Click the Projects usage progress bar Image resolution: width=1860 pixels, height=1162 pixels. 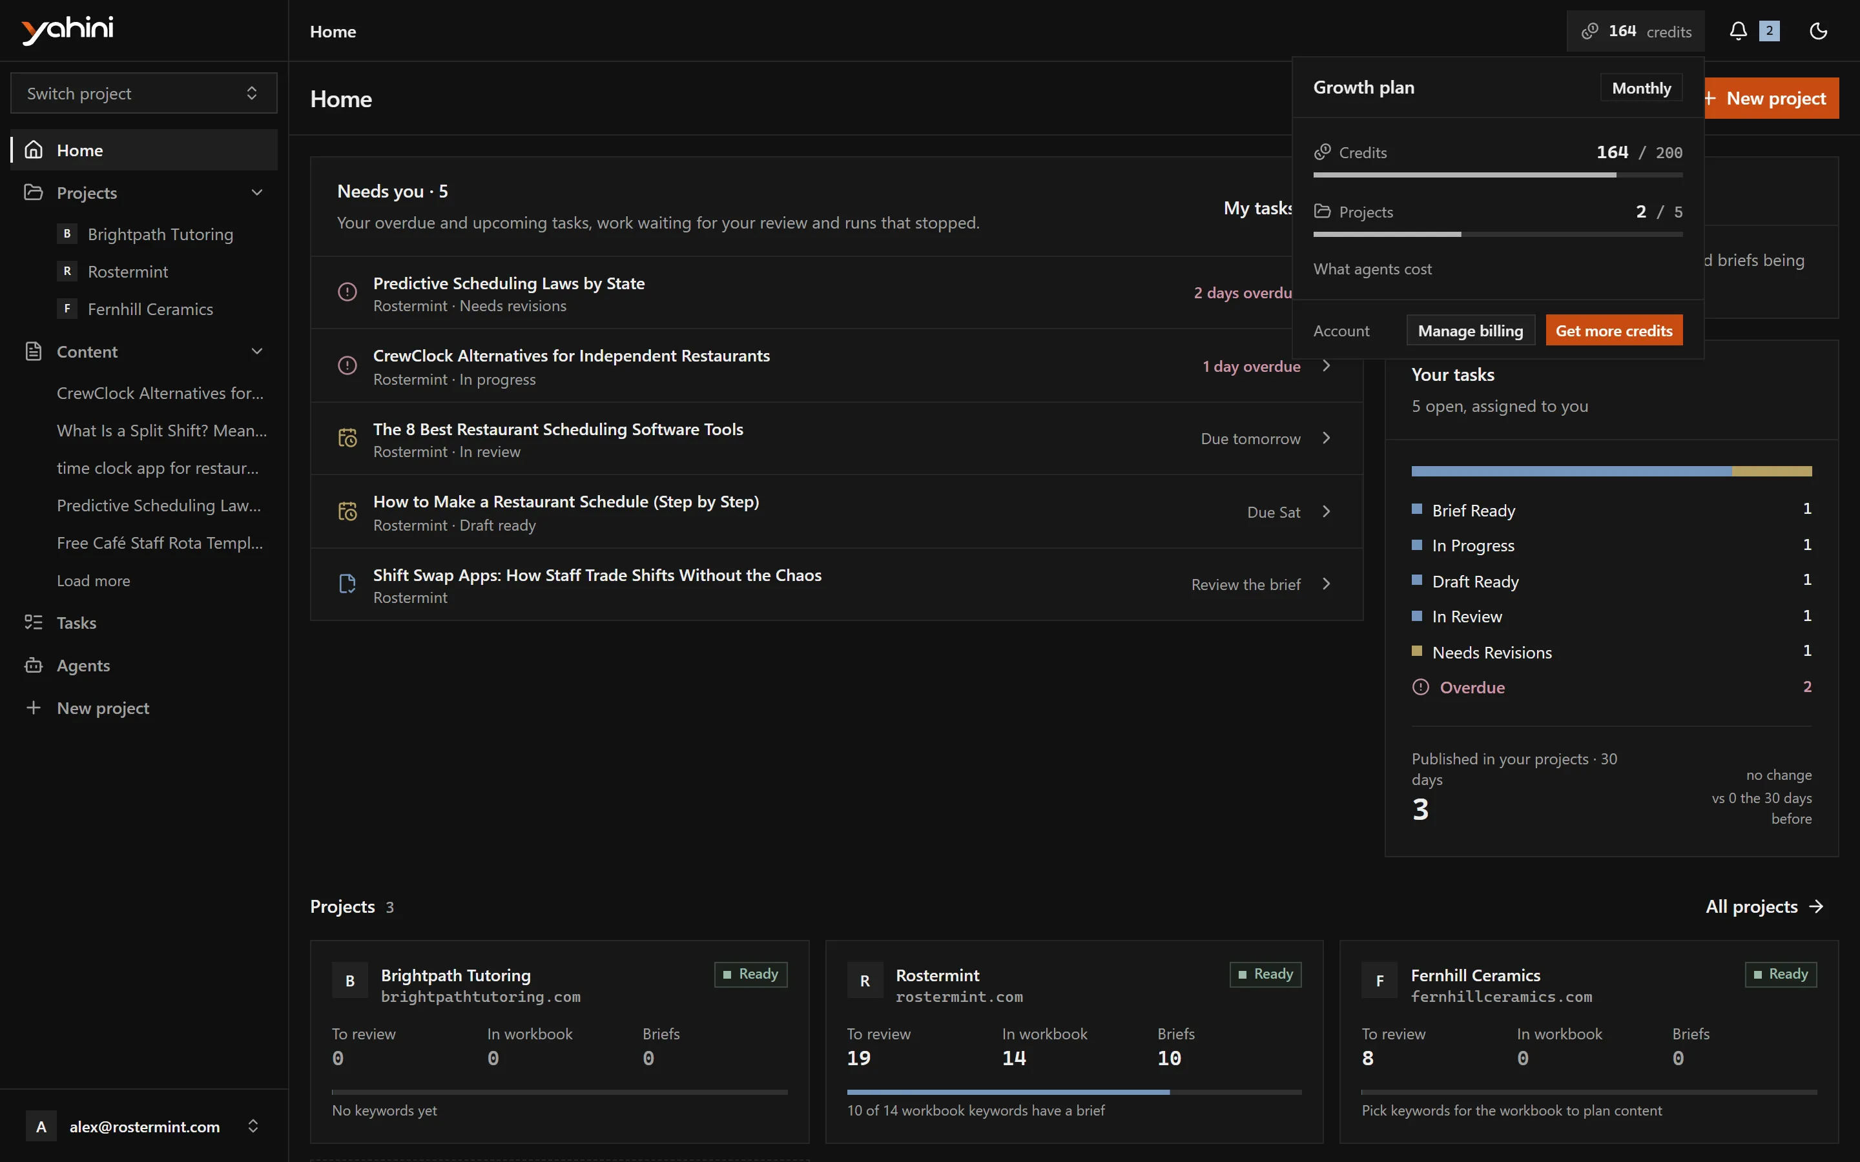[1497, 234]
